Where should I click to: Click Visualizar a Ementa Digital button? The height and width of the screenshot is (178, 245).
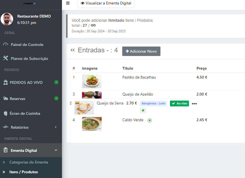pos(106,3)
